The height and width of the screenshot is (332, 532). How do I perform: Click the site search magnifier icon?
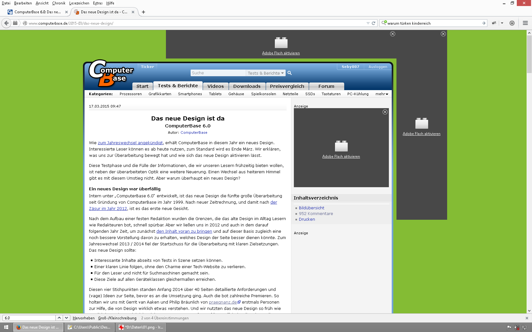(289, 73)
